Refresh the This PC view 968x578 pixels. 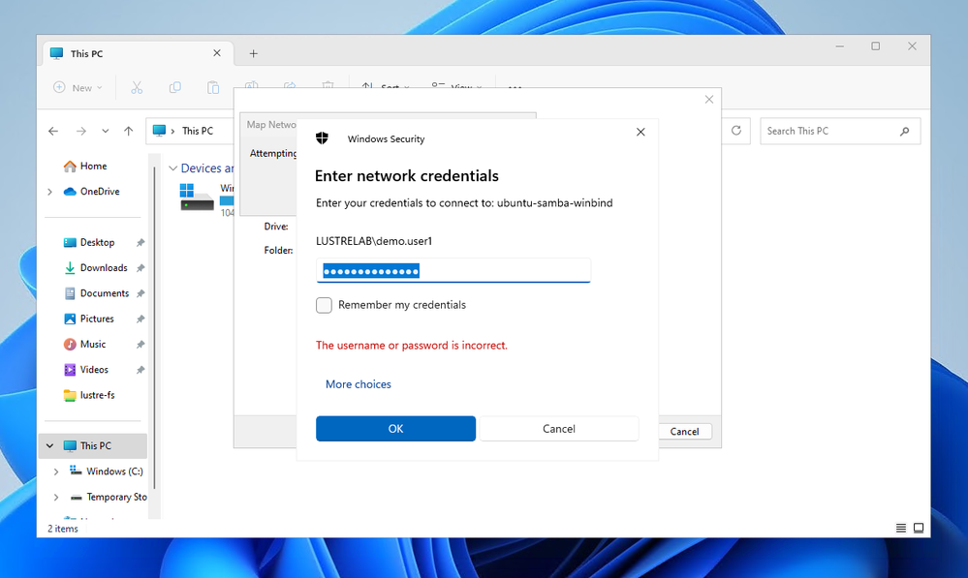tap(735, 131)
